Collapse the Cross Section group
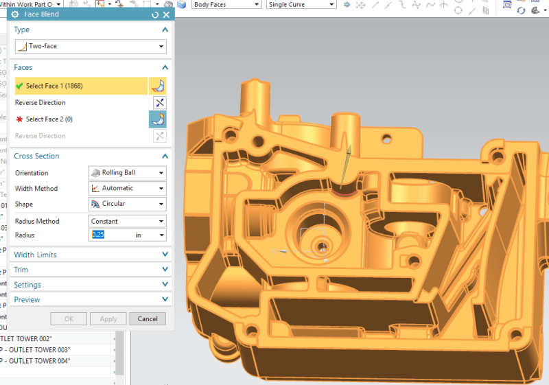Image resolution: width=549 pixels, height=385 pixels. (165, 156)
